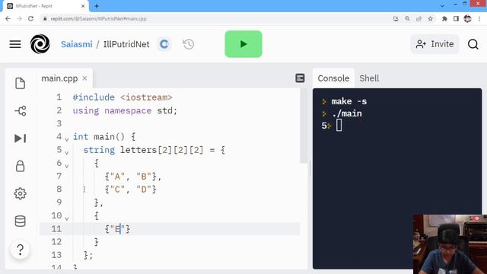Viewport: 487px width, 274px height.
Task: Switch to the Shell tab
Action: tap(369, 78)
